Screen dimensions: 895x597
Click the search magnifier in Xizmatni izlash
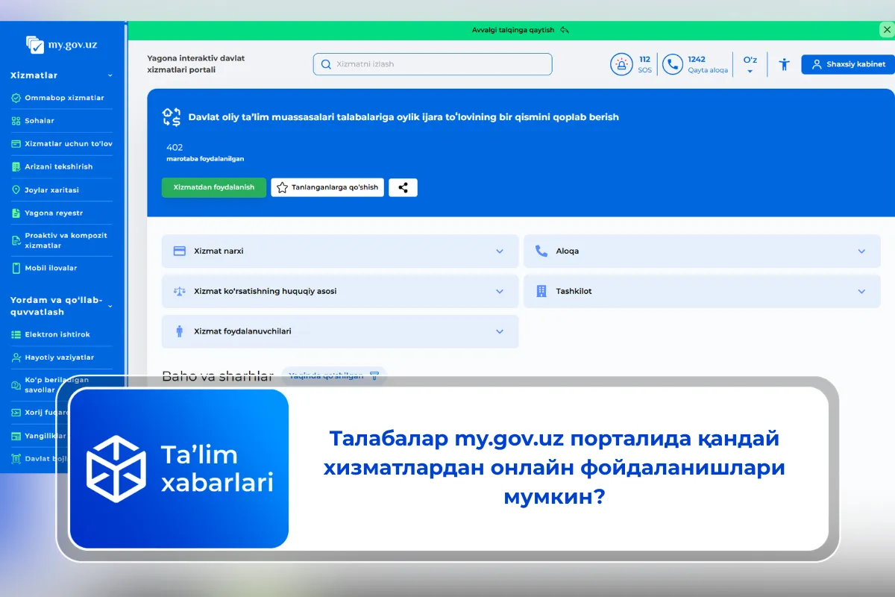[x=326, y=64]
